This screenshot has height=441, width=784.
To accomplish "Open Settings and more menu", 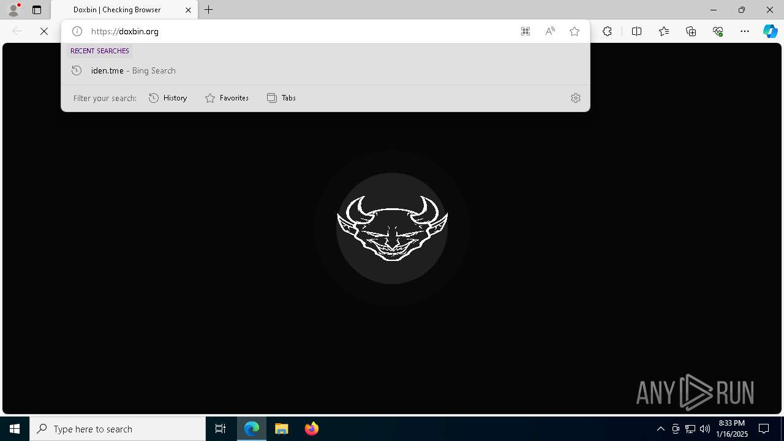I will coord(745,31).
